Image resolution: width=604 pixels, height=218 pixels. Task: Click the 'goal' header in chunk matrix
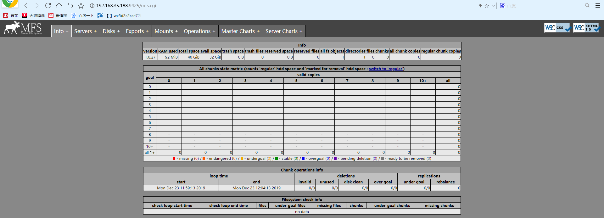coord(150,78)
